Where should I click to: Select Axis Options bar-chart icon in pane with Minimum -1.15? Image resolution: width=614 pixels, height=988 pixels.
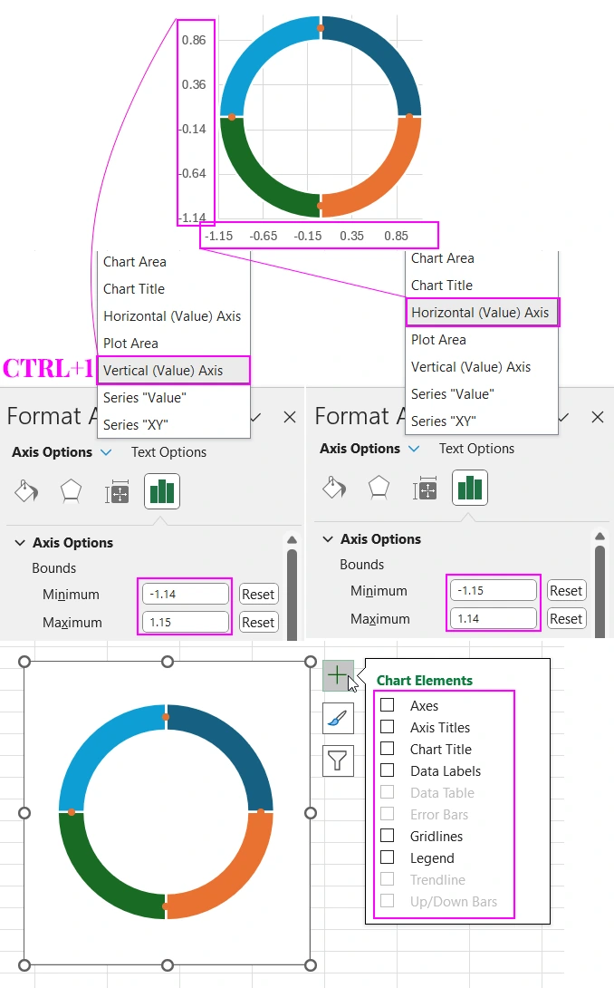(x=470, y=489)
